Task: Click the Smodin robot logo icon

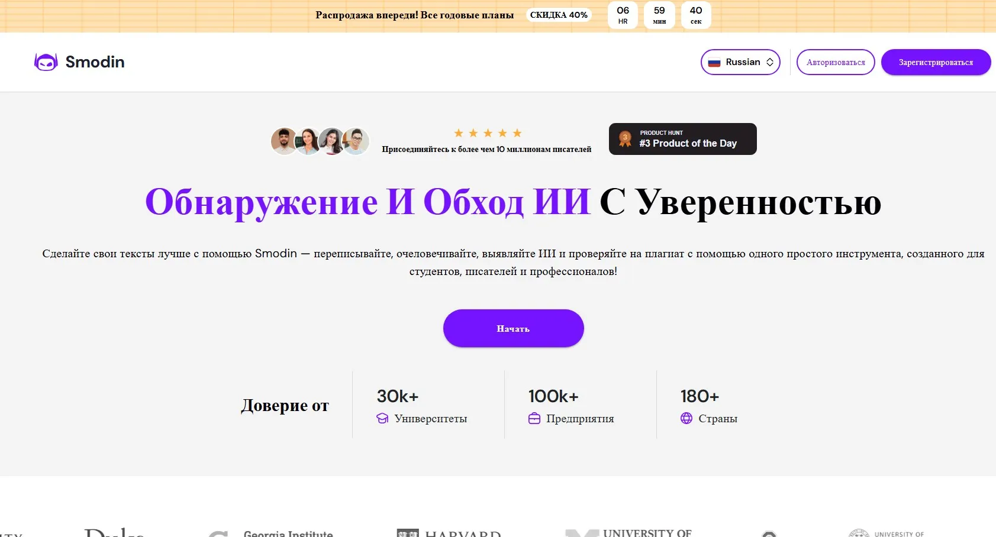Action: (46, 62)
